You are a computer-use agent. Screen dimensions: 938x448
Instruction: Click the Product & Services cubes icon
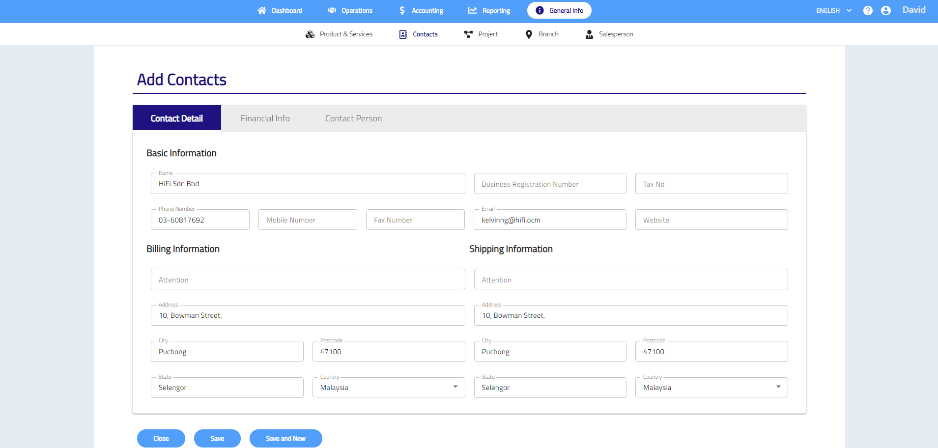click(x=310, y=34)
